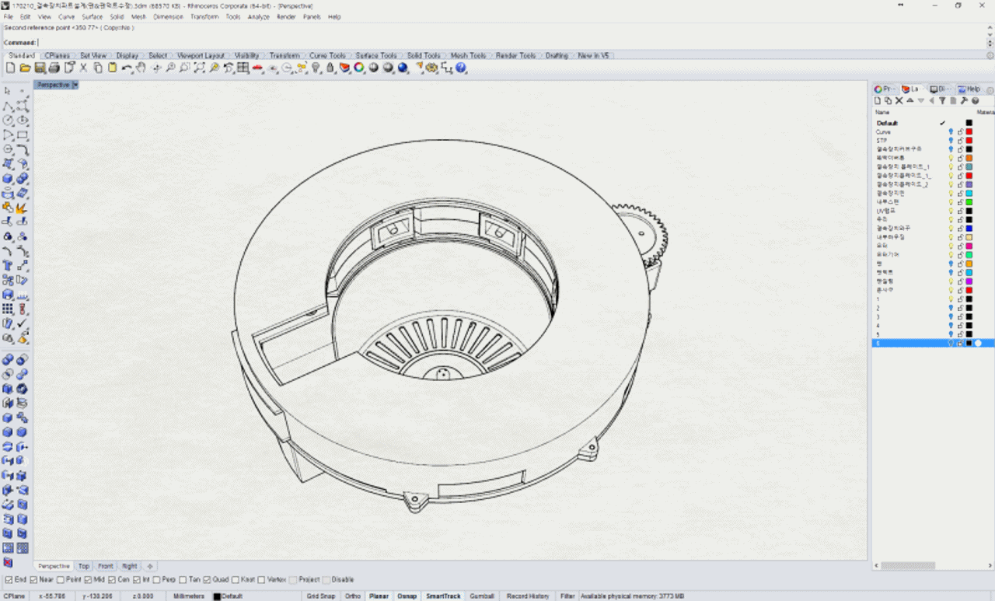The width and height of the screenshot is (995, 601).
Task: Click the Zoom Extents icon
Action: 200,68
